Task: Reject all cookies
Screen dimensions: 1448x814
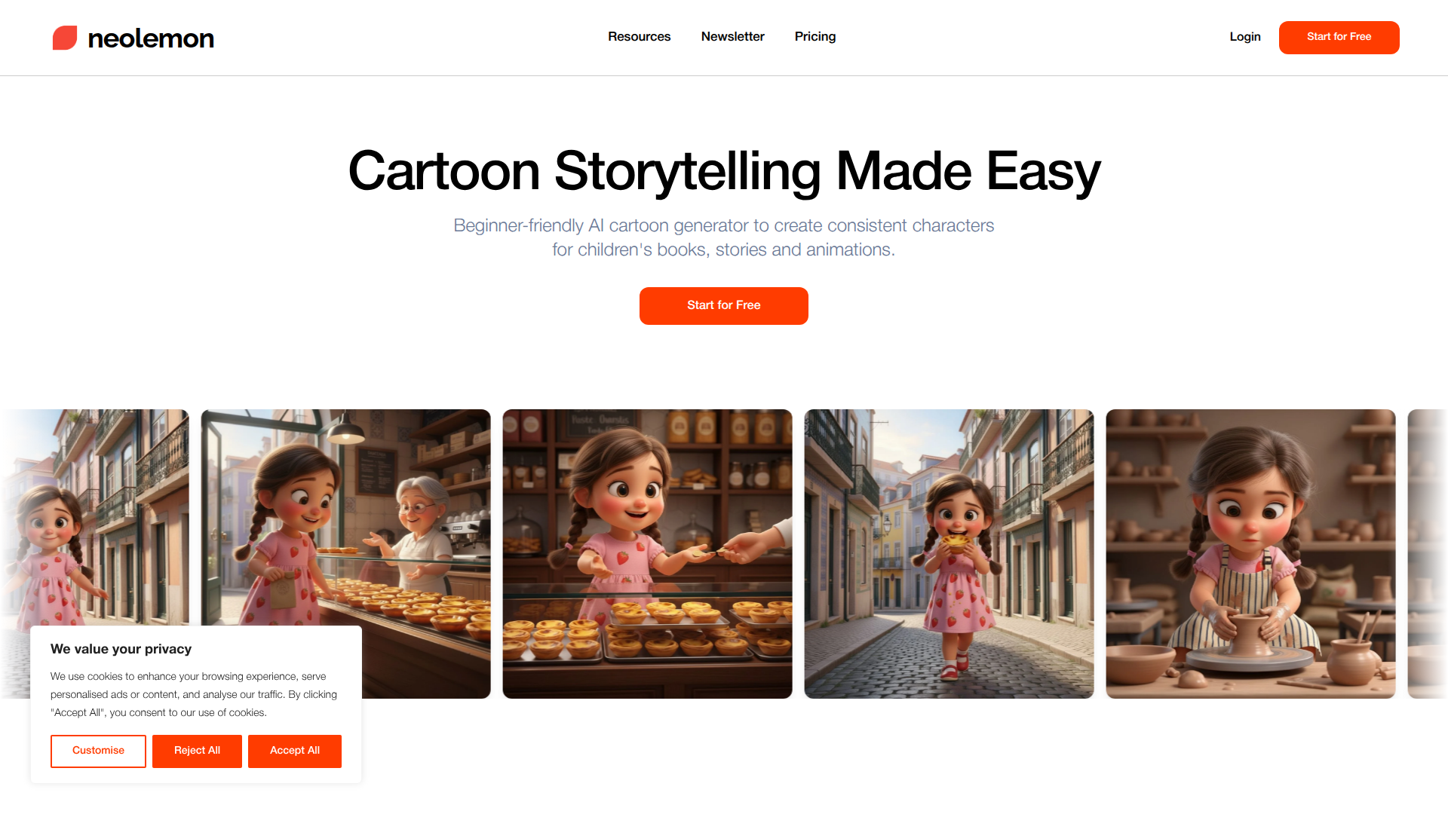Action: click(197, 751)
